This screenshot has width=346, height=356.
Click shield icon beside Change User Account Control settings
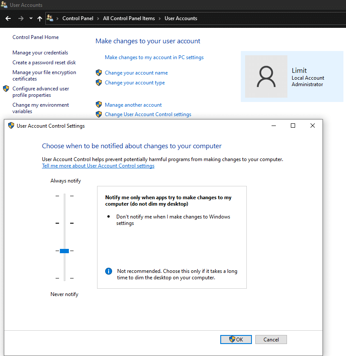(99, 114)
